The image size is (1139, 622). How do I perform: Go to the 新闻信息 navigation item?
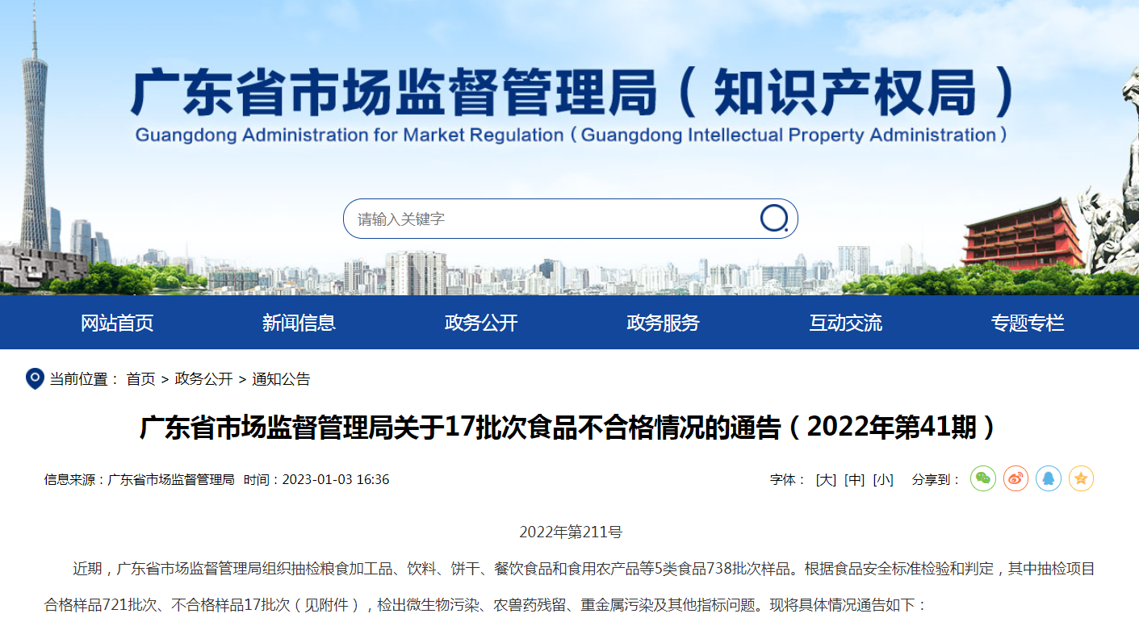click(299, 324)
